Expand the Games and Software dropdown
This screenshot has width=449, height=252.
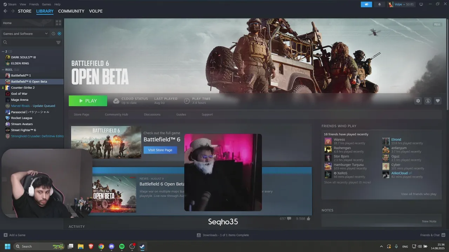pos(25,34)
